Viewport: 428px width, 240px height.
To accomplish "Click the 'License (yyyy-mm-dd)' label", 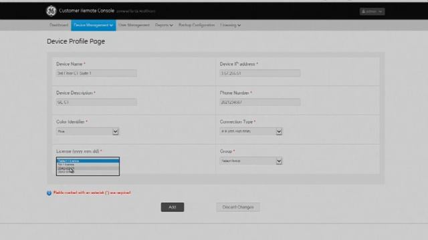I will click(x=78, y=151).
